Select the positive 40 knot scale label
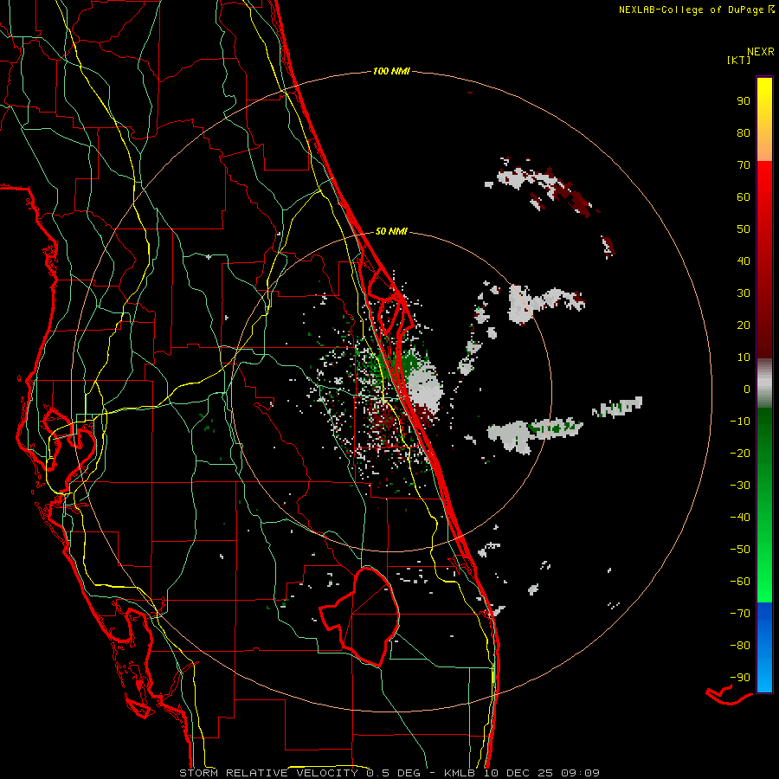Viewport: 779px width, 779px height. [x=744, y=261]
